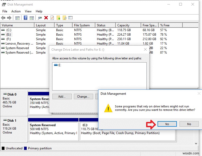This screenshot has width=202, height=156.
Task: Click the Disk 1 icon
Action: [5, 120]
